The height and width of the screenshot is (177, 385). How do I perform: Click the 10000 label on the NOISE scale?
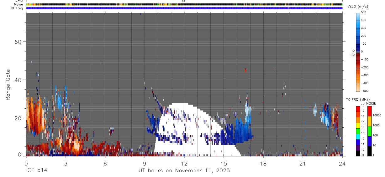[x=377, y=116]
